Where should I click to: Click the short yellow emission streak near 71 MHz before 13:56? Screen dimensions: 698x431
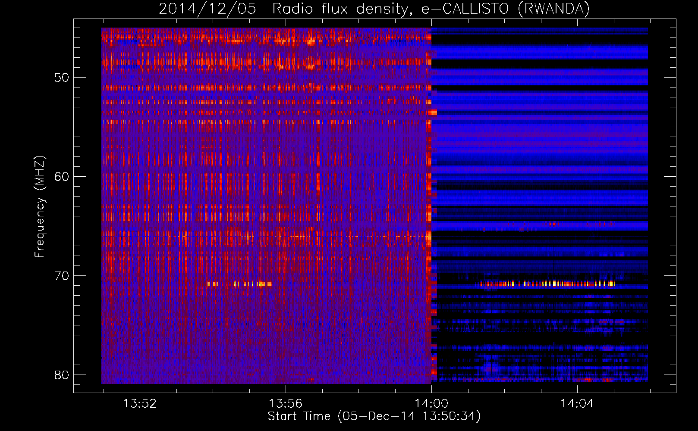239,284
